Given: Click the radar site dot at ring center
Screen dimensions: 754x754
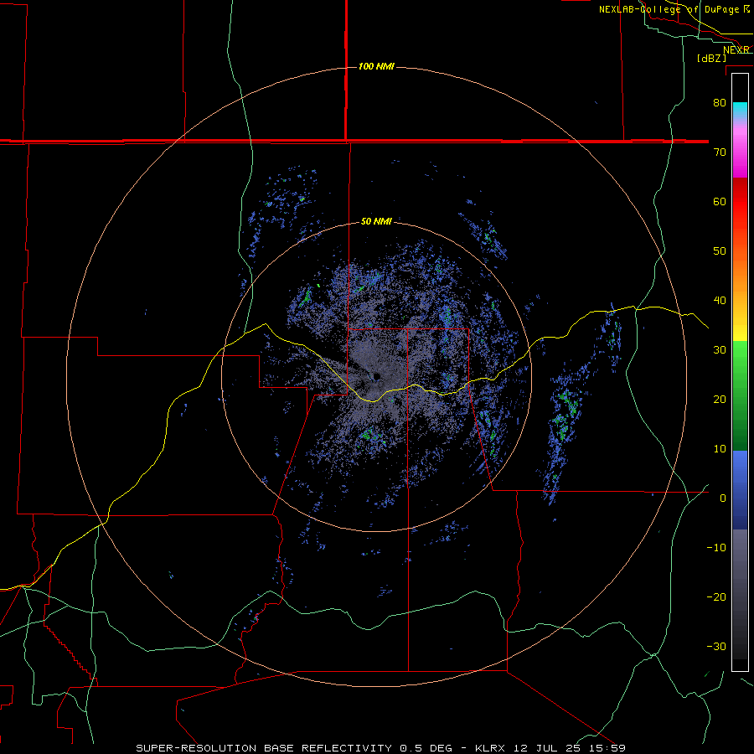Looking at the screenshot, I should coord(376,376).
